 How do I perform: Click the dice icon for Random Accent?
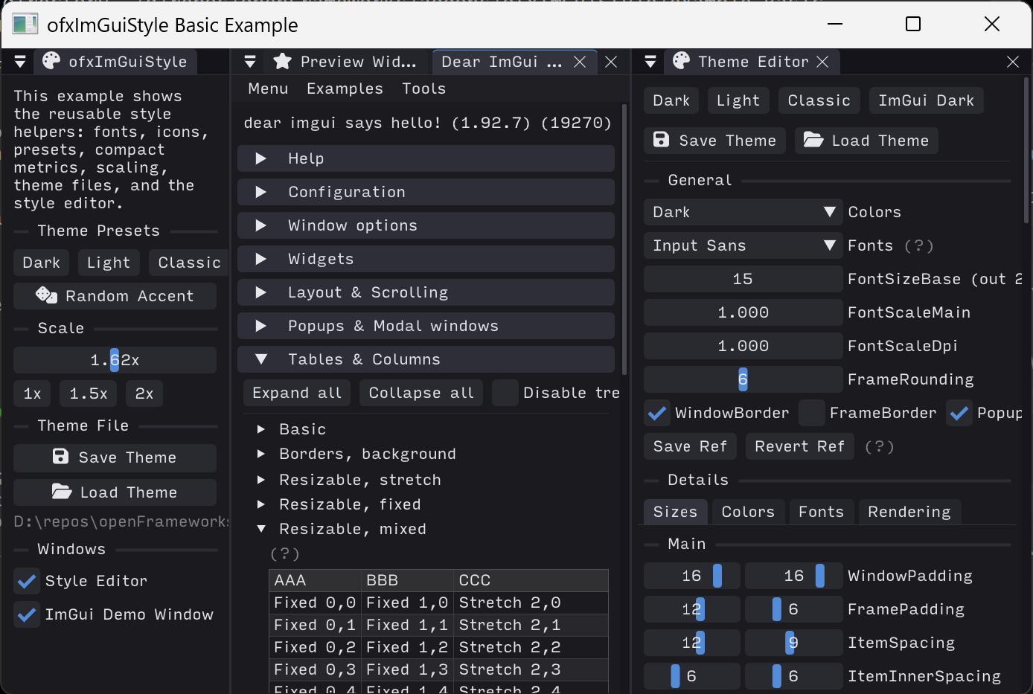tap(46, 295)
